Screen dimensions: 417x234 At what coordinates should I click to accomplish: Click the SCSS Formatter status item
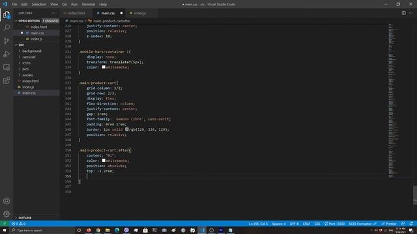[x=362, y=224]
